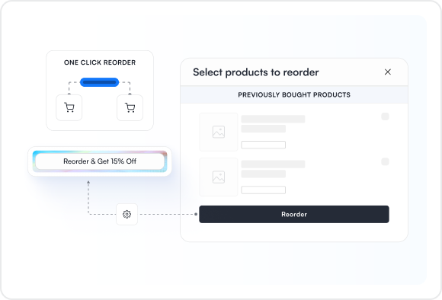Open first product's variant field
The width and height of the screenshot is (442, 300).
[x=263, y=145]
